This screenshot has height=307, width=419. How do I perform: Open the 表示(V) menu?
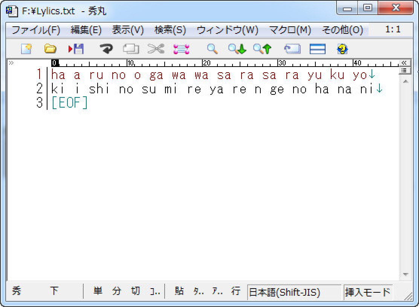point(128,30)
